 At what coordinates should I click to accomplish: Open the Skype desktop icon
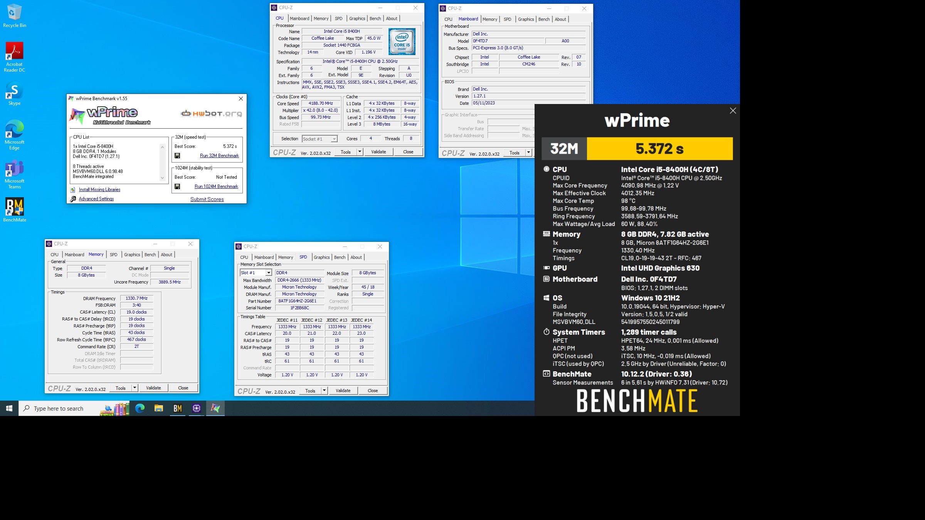pos(14,94)
